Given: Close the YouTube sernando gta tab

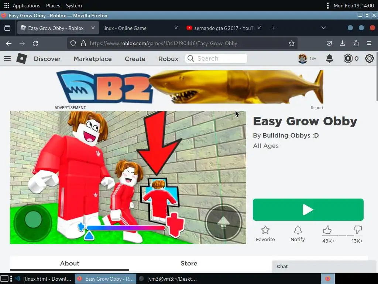Looking at the screenshot, I should pyautogui.click(x=259, y=28).
